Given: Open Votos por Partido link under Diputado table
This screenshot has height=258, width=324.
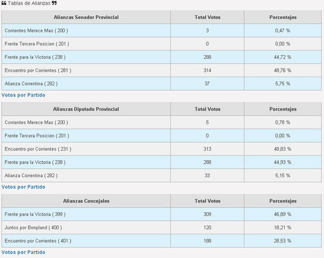Looking at the screenshot, I should coord(23,187).
